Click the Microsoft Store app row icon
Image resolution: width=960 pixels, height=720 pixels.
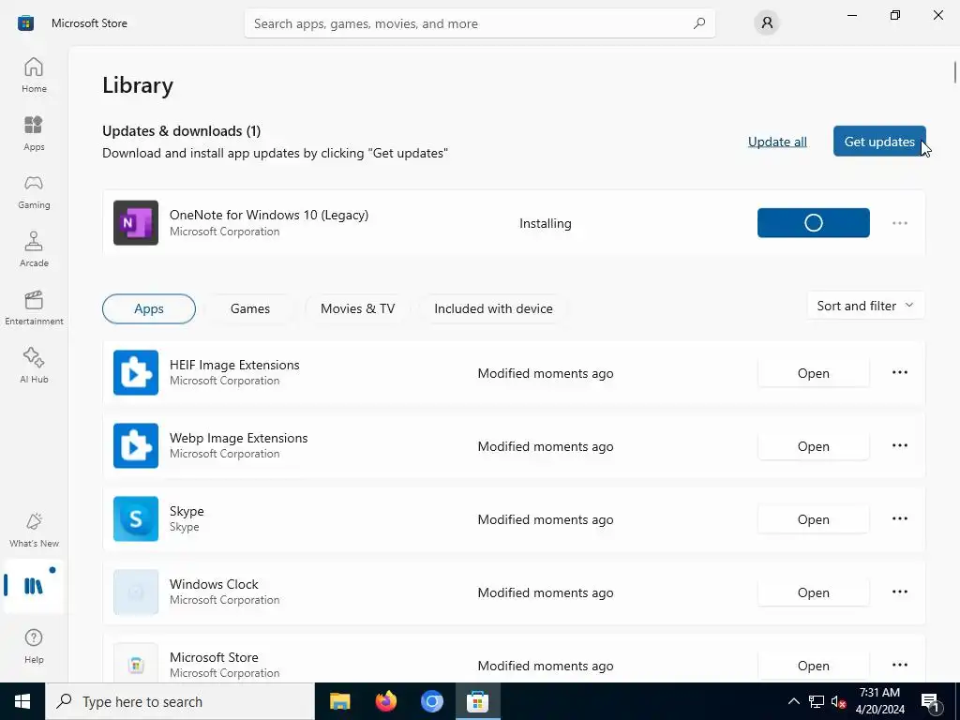(x=136, y=665)
